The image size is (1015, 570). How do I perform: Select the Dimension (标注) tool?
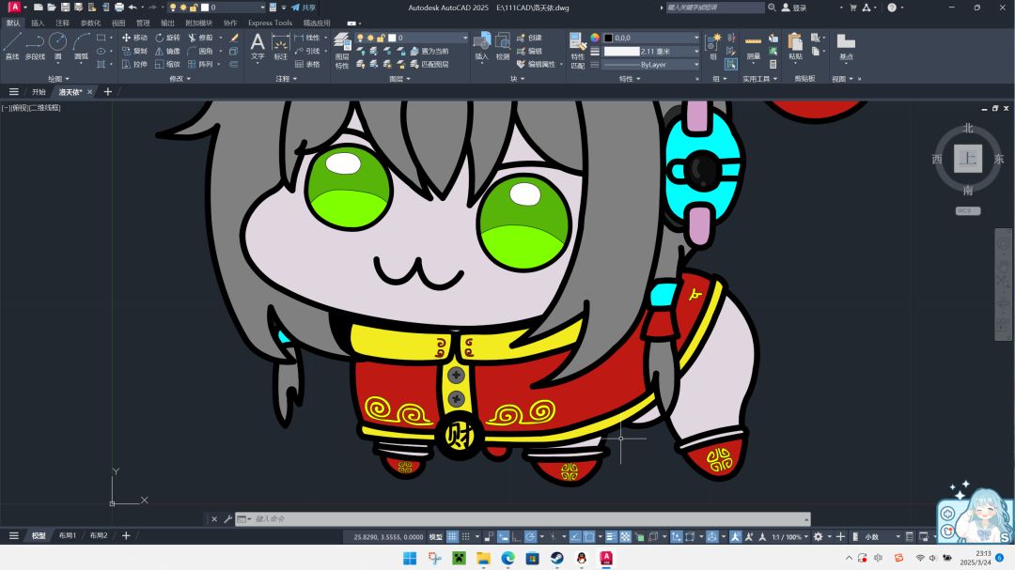[x=280, y=48]
